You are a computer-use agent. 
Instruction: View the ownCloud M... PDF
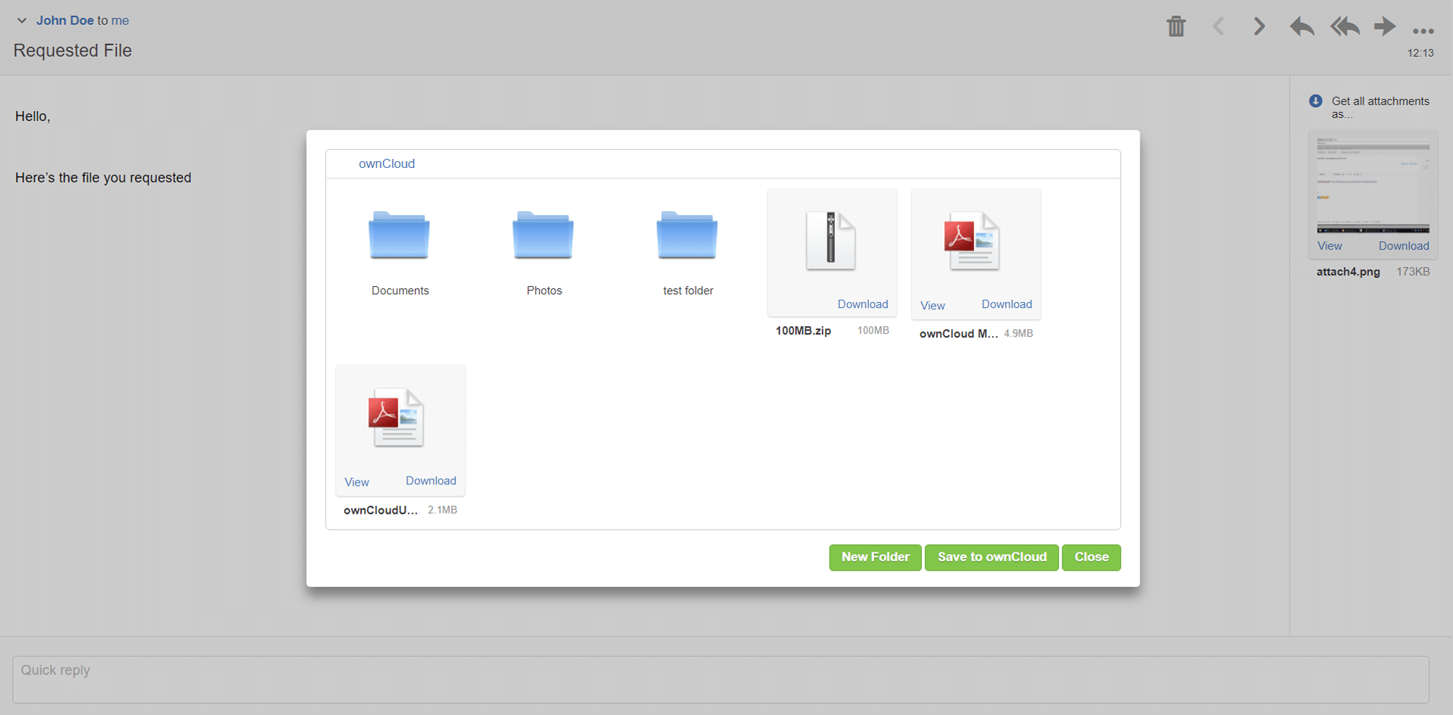(x=932, y=306)
